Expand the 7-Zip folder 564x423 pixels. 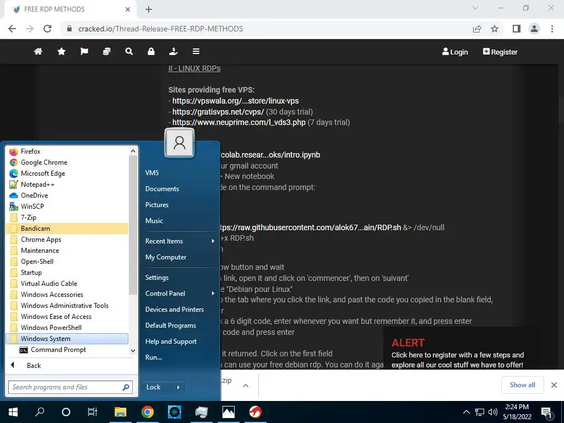tap(67, 218)
